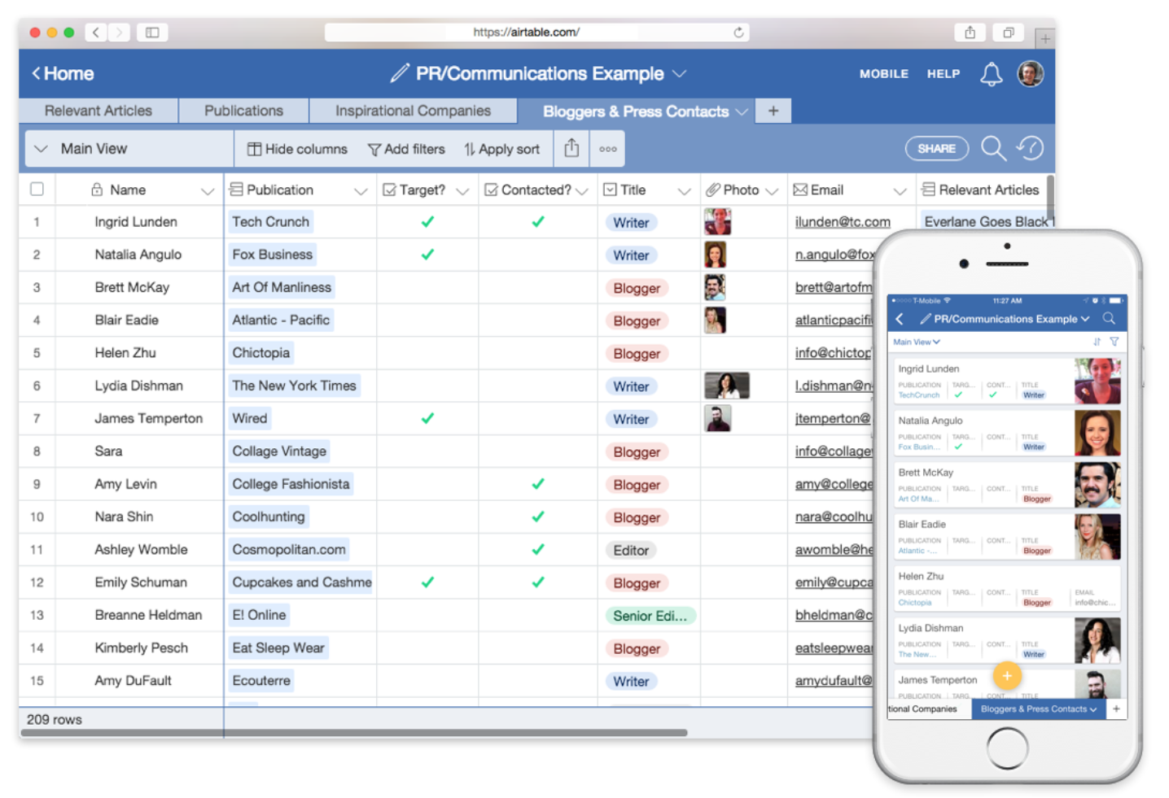
Task: Click Hide columns button
Action: click(x=297, y=149)
